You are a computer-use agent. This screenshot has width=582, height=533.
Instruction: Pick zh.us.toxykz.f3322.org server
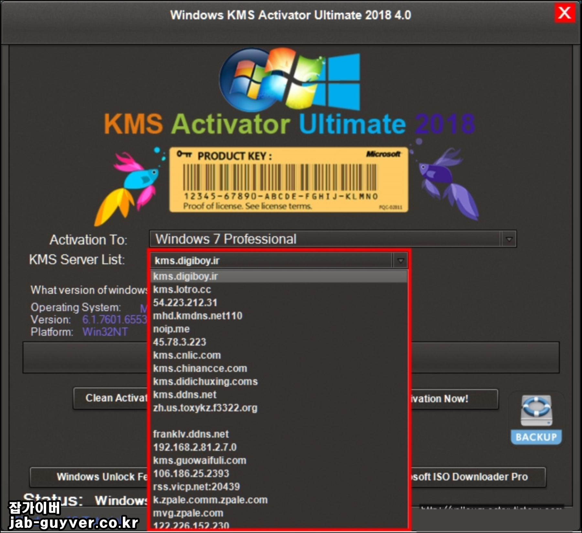coord(279,408)
